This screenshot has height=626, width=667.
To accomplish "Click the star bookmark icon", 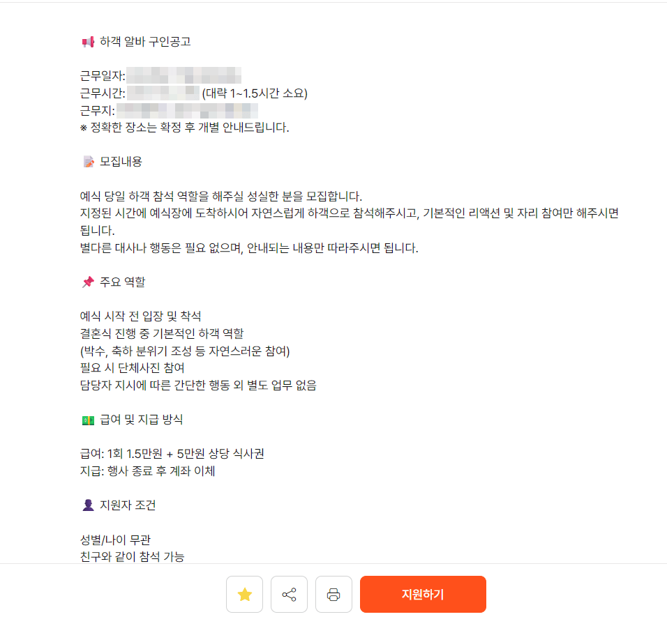I will (244, 594).
